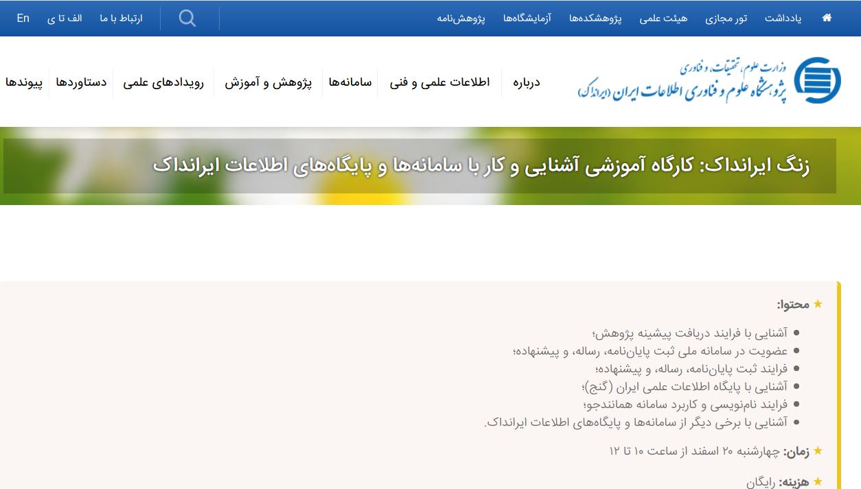Open the الف تا ی index link
This screenshot has width=861, height=489.
[x=65, y=19]
